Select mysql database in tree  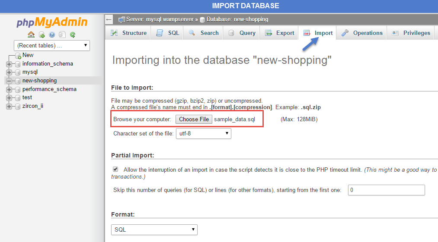tap(30, 72)
